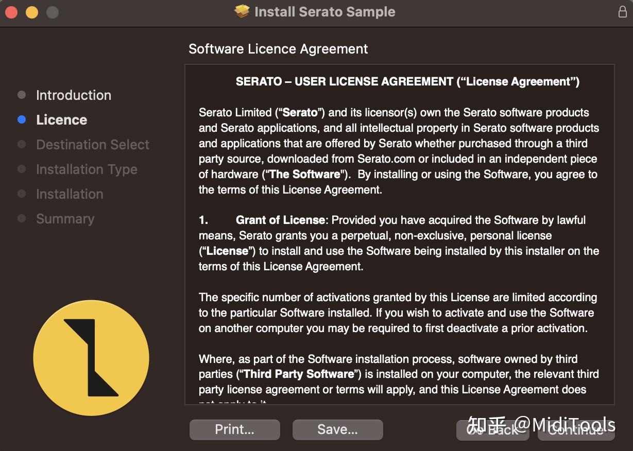Click the Destination Select step bullet
The image size is (633, 451).
coord(21,144)
